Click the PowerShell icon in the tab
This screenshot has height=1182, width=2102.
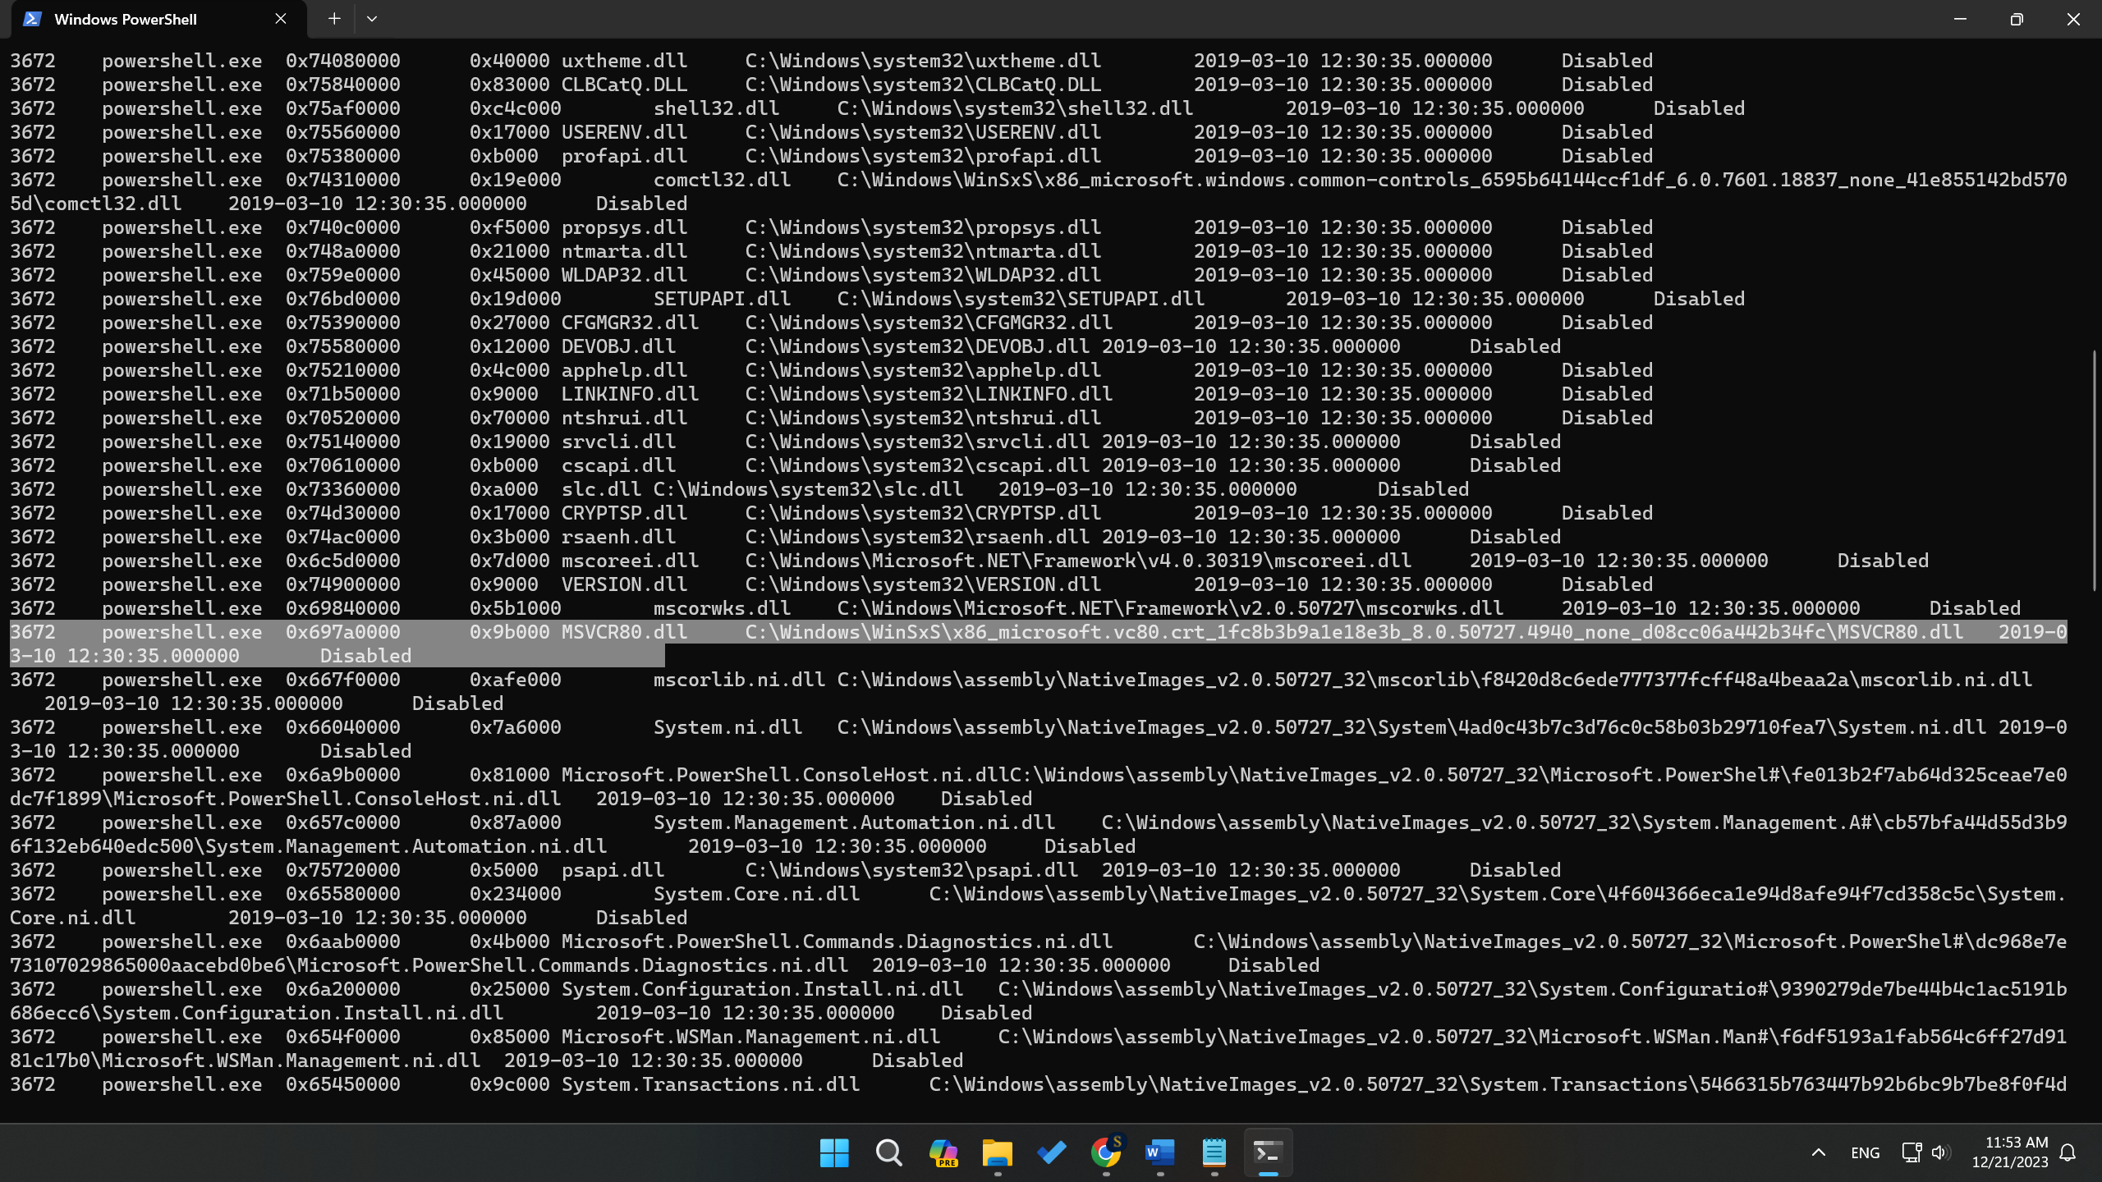(32, 19)
